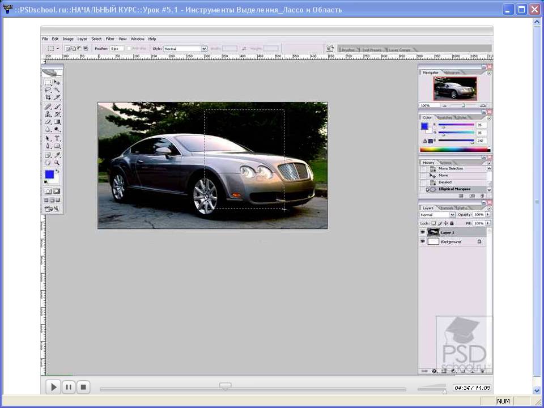Select the Eyedropper tool
Image resolution: width=544 pixels, height=408 pixels.
[57, 154]
